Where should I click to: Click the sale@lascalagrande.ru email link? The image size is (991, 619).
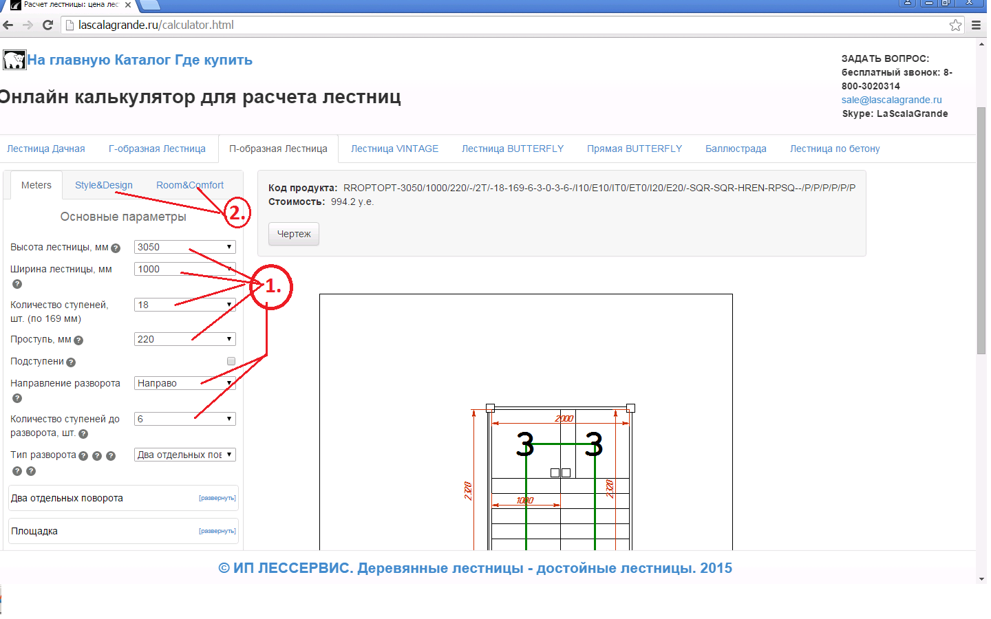tap(891, 100)
